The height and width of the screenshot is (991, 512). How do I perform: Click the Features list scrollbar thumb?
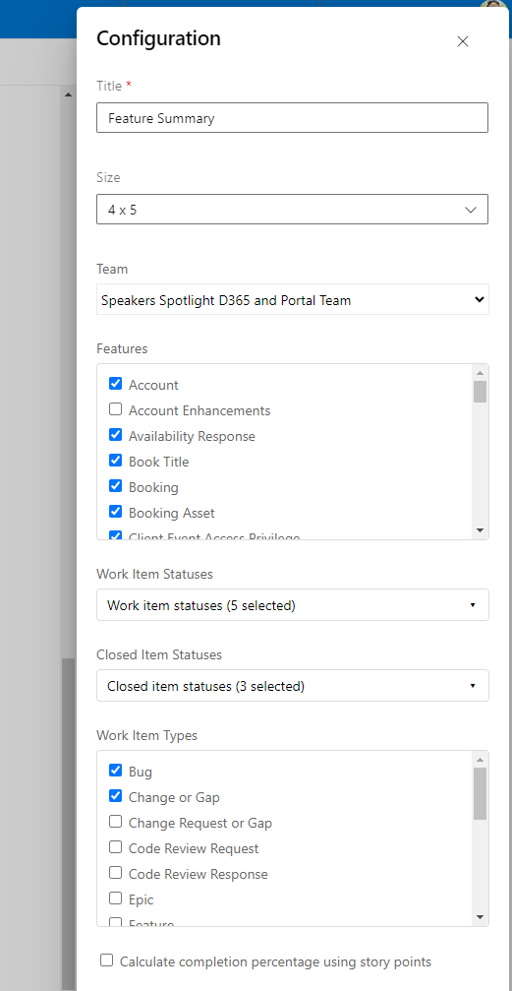[x=480, y=392]
